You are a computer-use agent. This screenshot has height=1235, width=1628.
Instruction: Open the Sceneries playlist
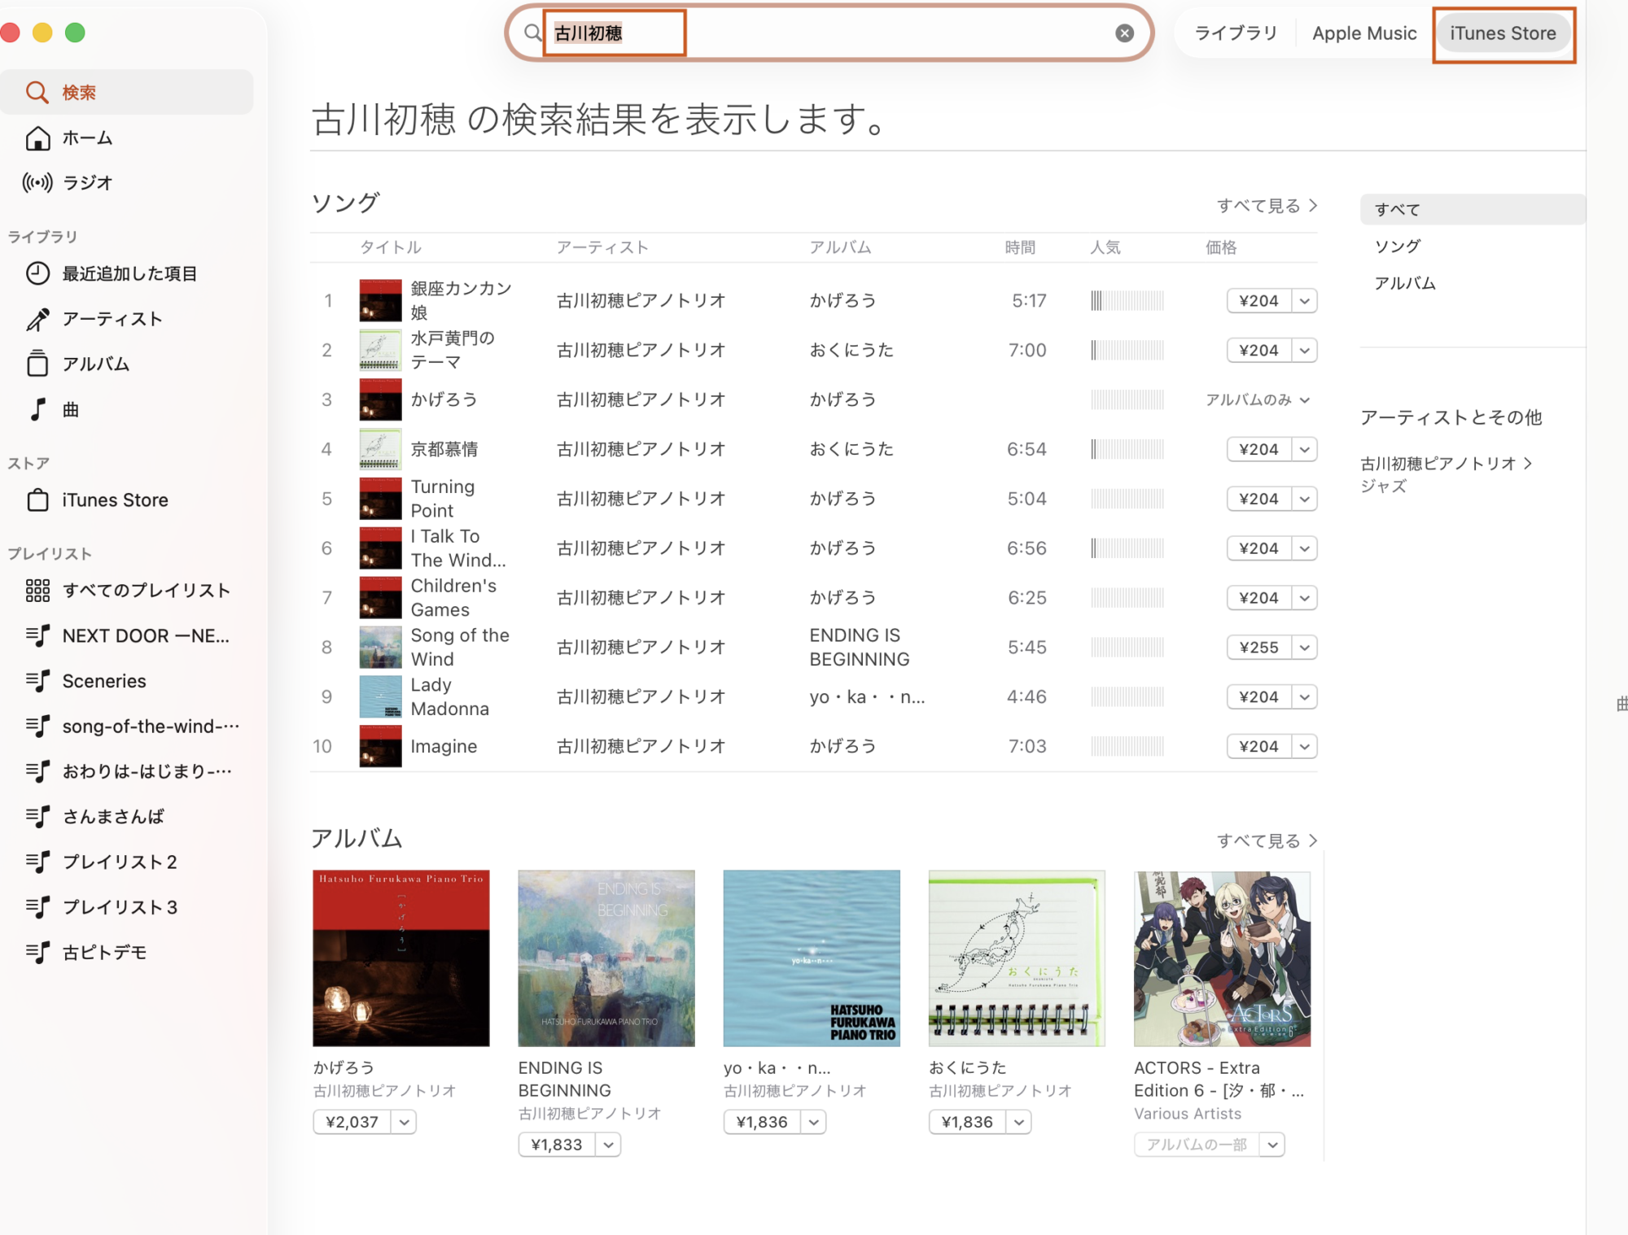pyautogui.click(x=104, y=681)
